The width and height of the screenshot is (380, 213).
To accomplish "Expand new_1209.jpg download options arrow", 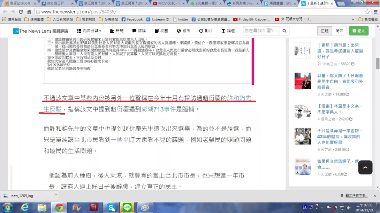I will pyautogui.click(x=56, y=195).
